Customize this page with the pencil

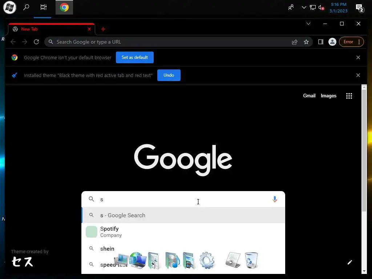tap(350, 262)
